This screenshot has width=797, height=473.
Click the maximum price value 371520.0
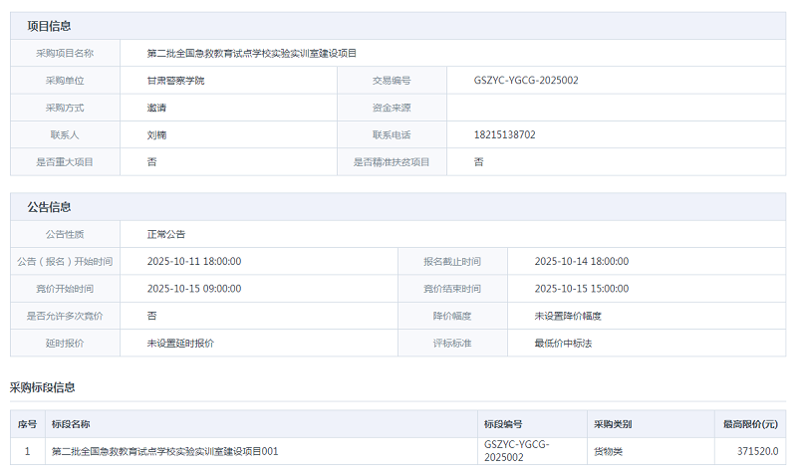[x=758, y=451]
